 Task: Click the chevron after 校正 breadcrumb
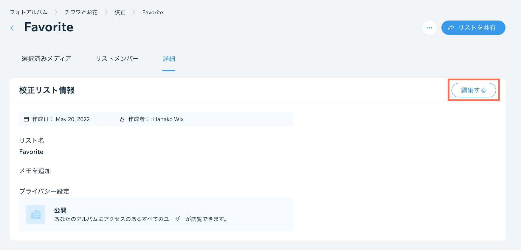pyautogui.click(x=134, y=12)
